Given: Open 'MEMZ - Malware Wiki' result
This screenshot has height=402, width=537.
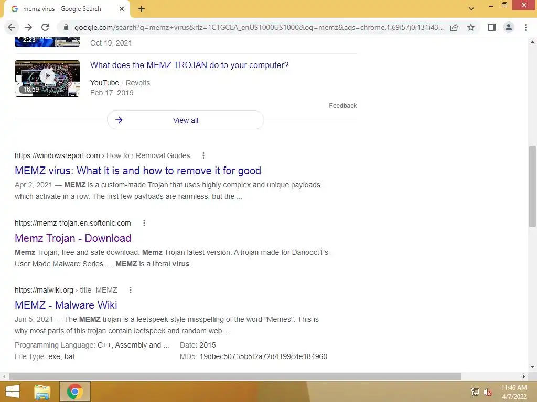Looking at the screenshot, I should tap(66, 305).
